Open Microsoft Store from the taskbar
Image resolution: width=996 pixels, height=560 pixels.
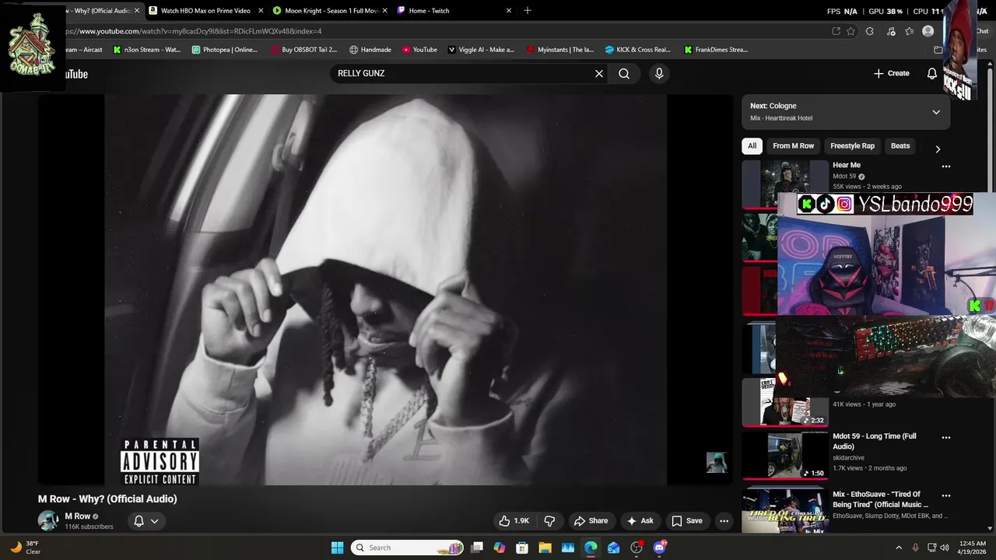pyautogui.click(x=522, y=548)
